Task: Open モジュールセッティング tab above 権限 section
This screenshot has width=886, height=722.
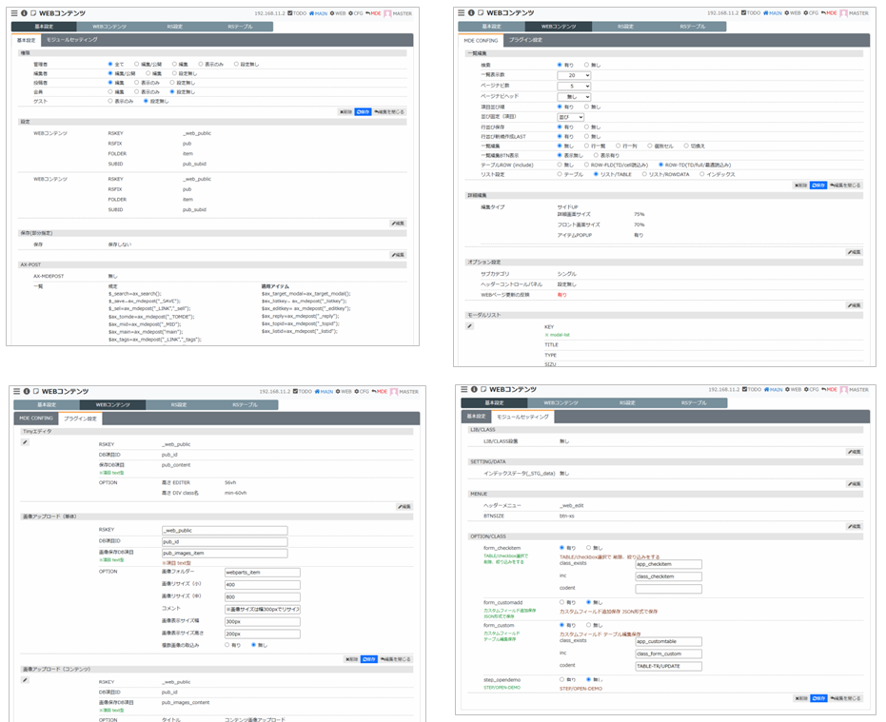Action: point(72,40)
